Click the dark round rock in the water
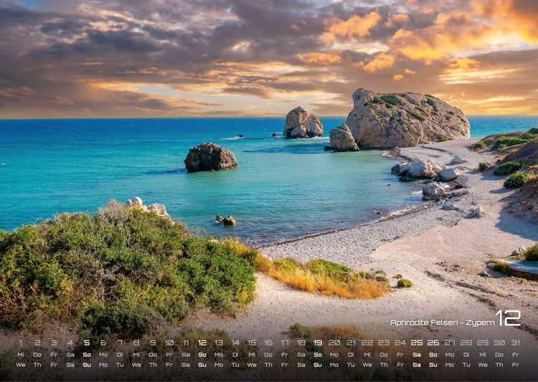This screenshot has height=382, width=538. click(210, 158)
